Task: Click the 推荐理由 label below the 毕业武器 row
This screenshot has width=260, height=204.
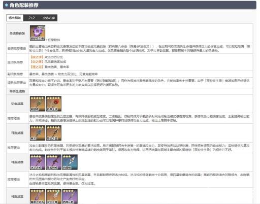Action: pos(14,118)
